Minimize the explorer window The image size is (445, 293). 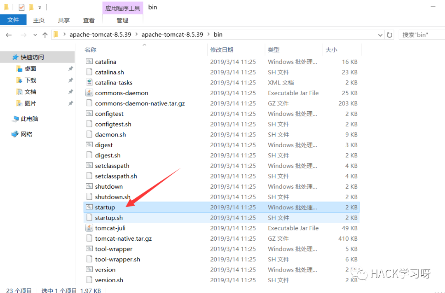pos(433,7)
